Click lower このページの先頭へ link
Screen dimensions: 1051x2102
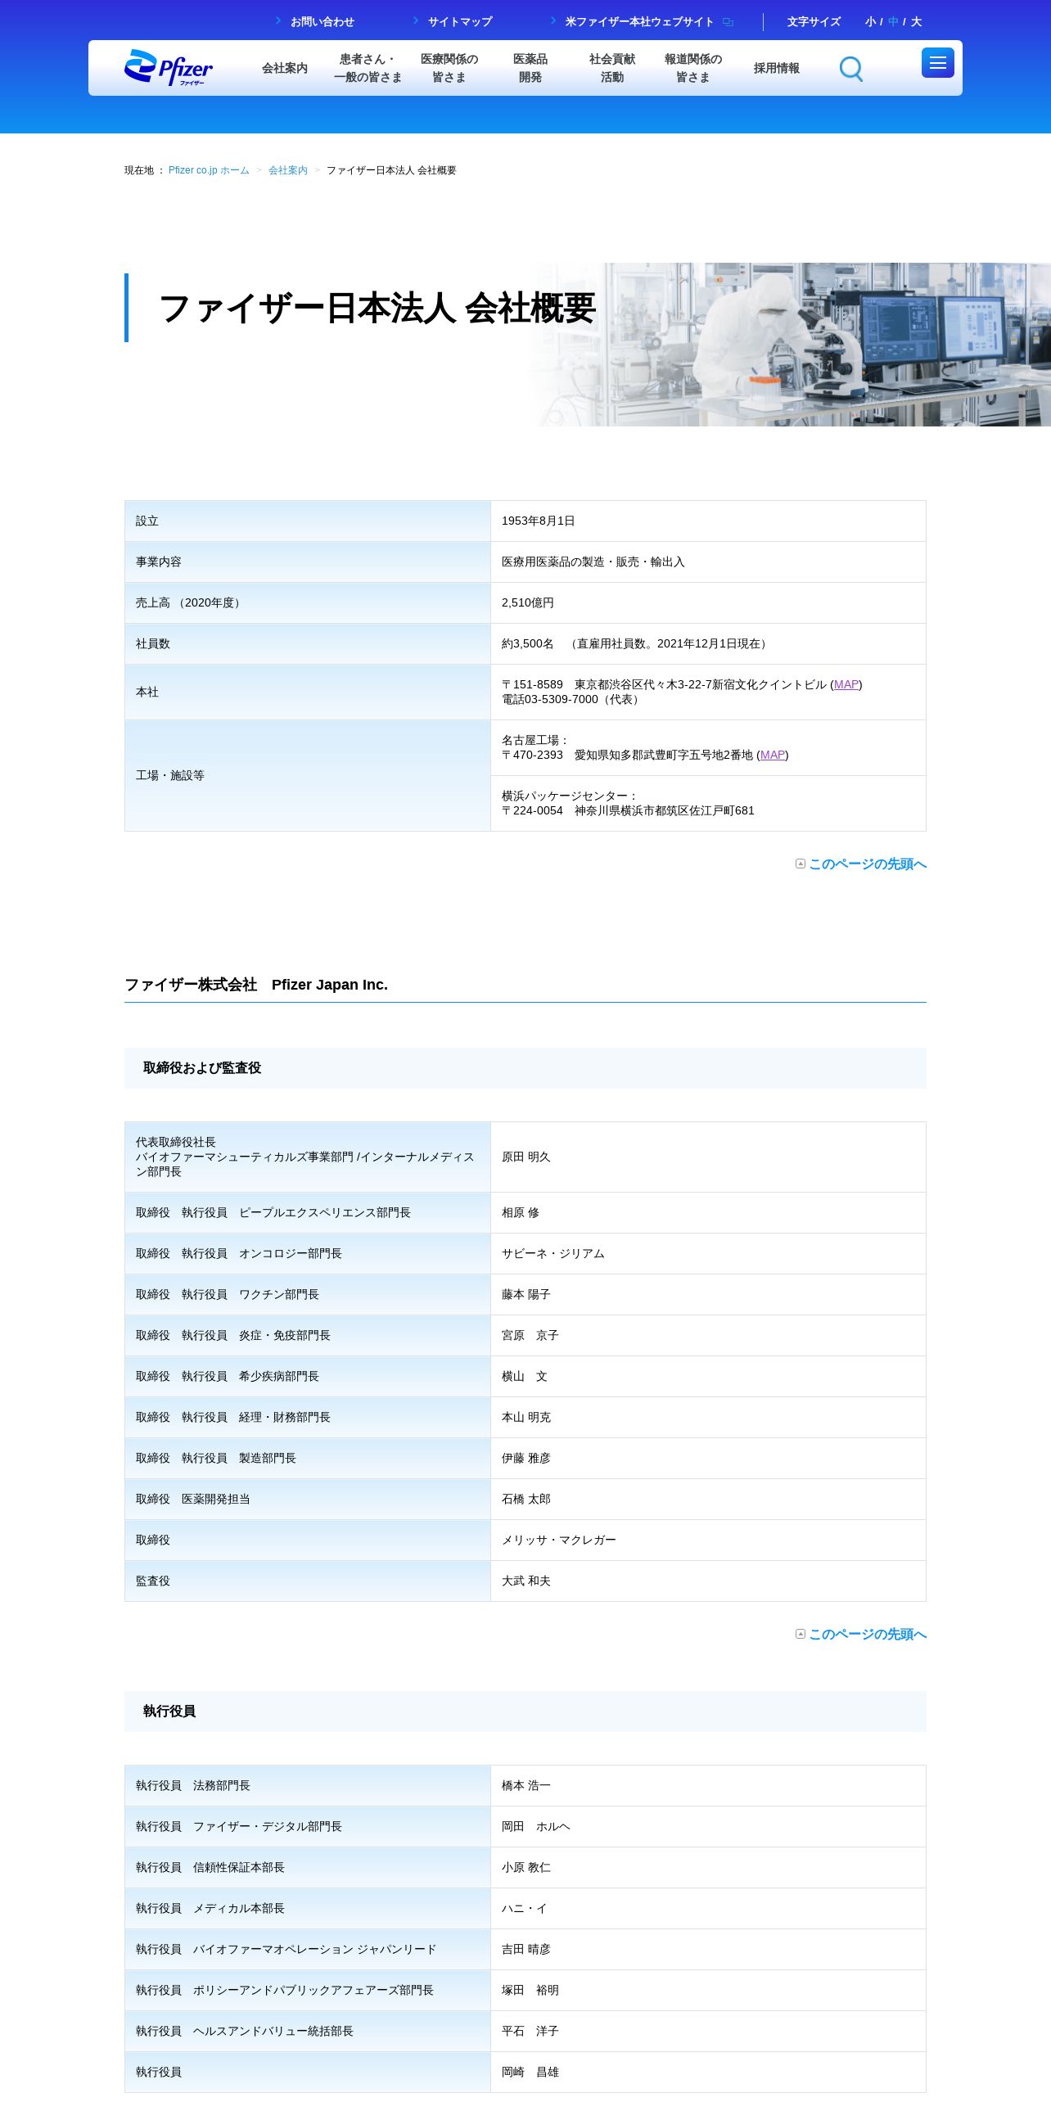pyautogui.click(x=868, y=1634)
